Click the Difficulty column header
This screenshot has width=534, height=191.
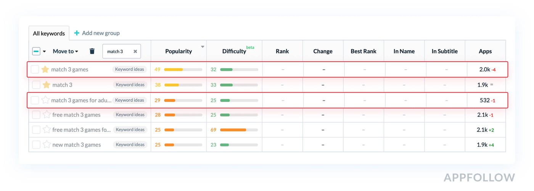coord(234,51)
